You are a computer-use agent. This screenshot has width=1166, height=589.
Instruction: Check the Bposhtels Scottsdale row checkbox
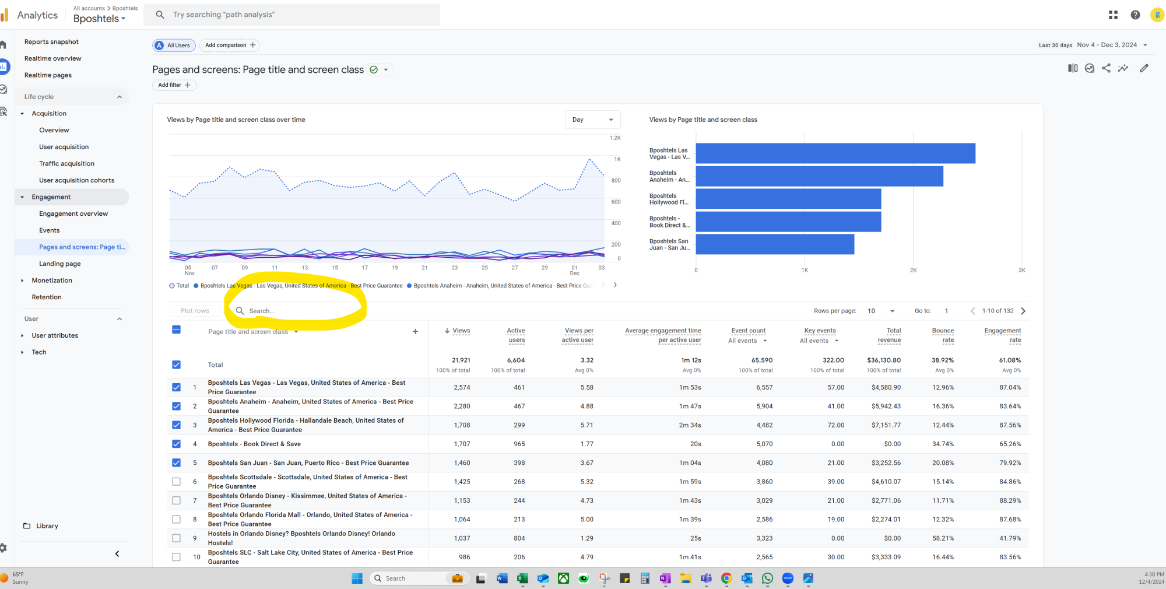coord(177,482)
